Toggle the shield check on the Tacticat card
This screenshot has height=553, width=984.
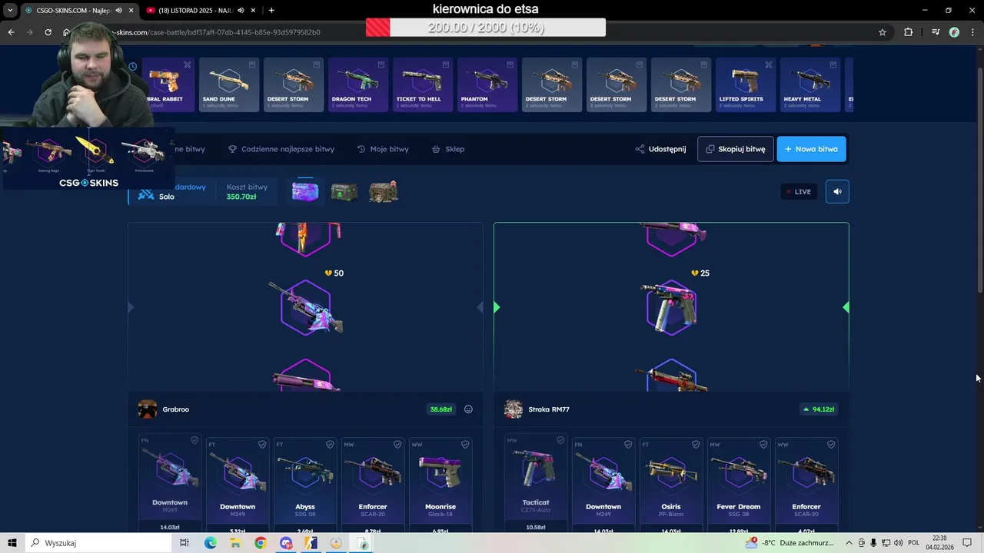click(560, 440)
